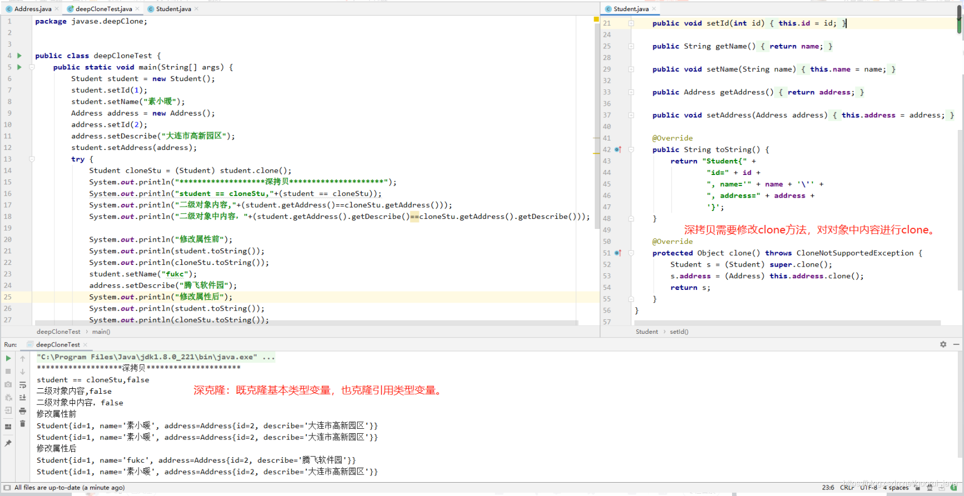The width and height of the screenshot is (964, 496).
Task: Expand setAddress method fold at line 37
Action: pyautogui.click(x=631, y=115)
